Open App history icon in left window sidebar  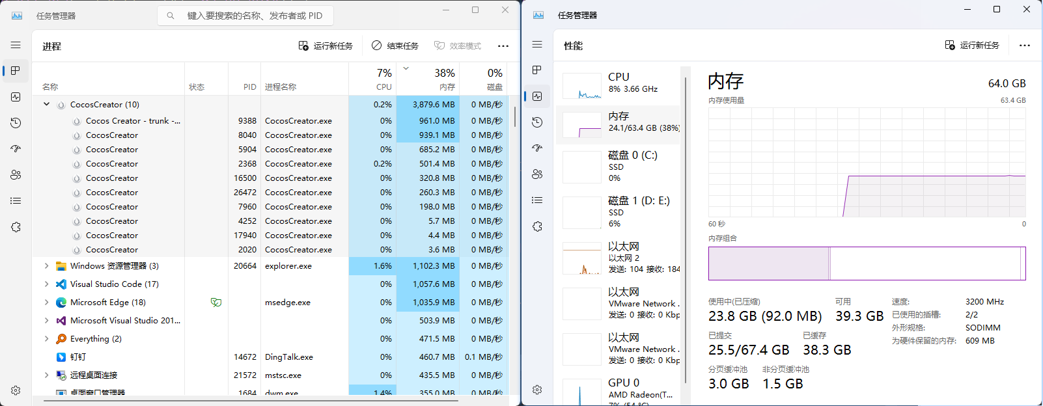(x=16, y=122)
